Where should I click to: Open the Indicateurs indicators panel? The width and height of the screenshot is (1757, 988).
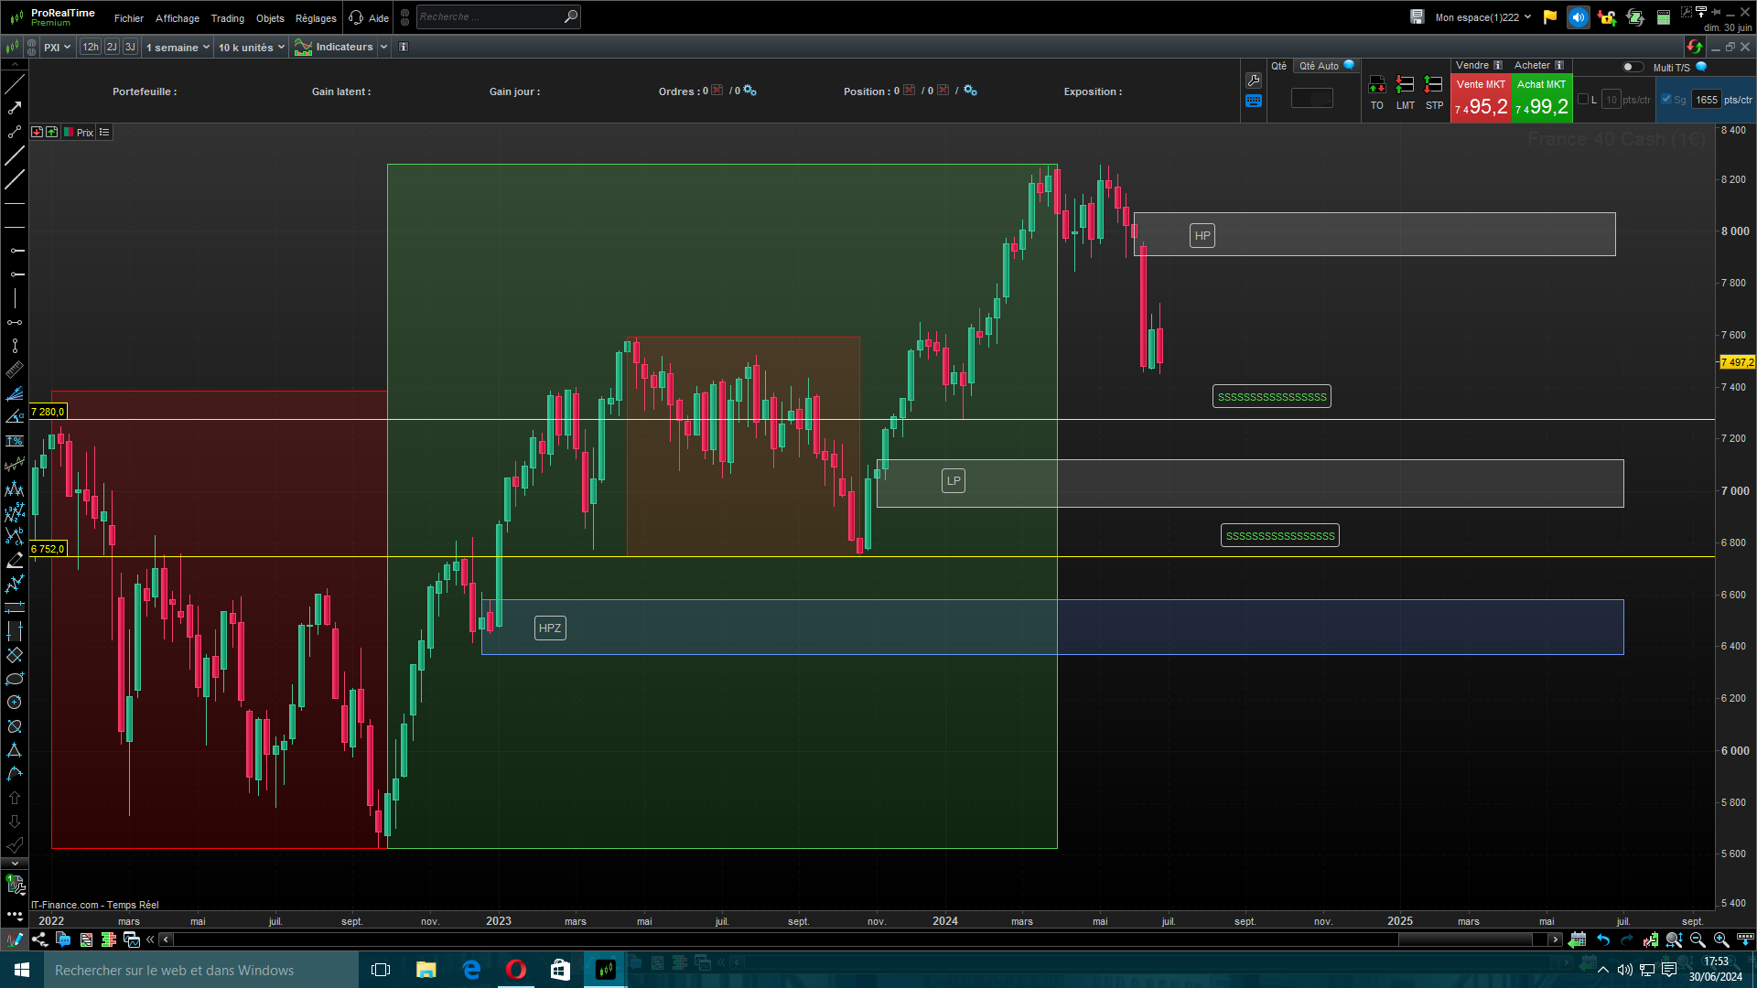(342, 47)
